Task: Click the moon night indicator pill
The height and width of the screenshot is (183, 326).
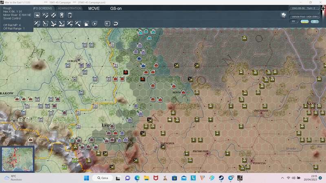Action: tap(315, 22)
